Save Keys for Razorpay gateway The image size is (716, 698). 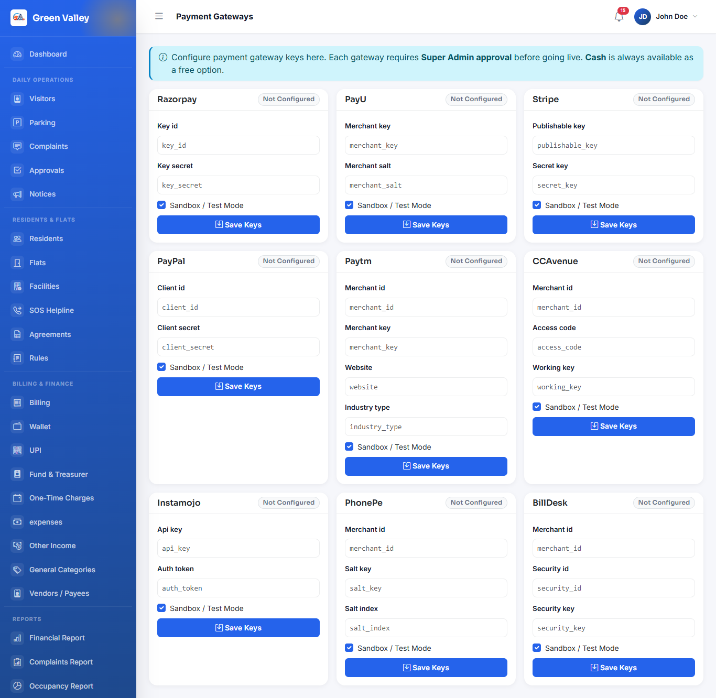(x=238, y=225)
